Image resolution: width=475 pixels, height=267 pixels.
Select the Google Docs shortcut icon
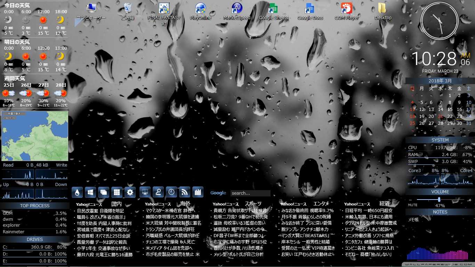310,11
